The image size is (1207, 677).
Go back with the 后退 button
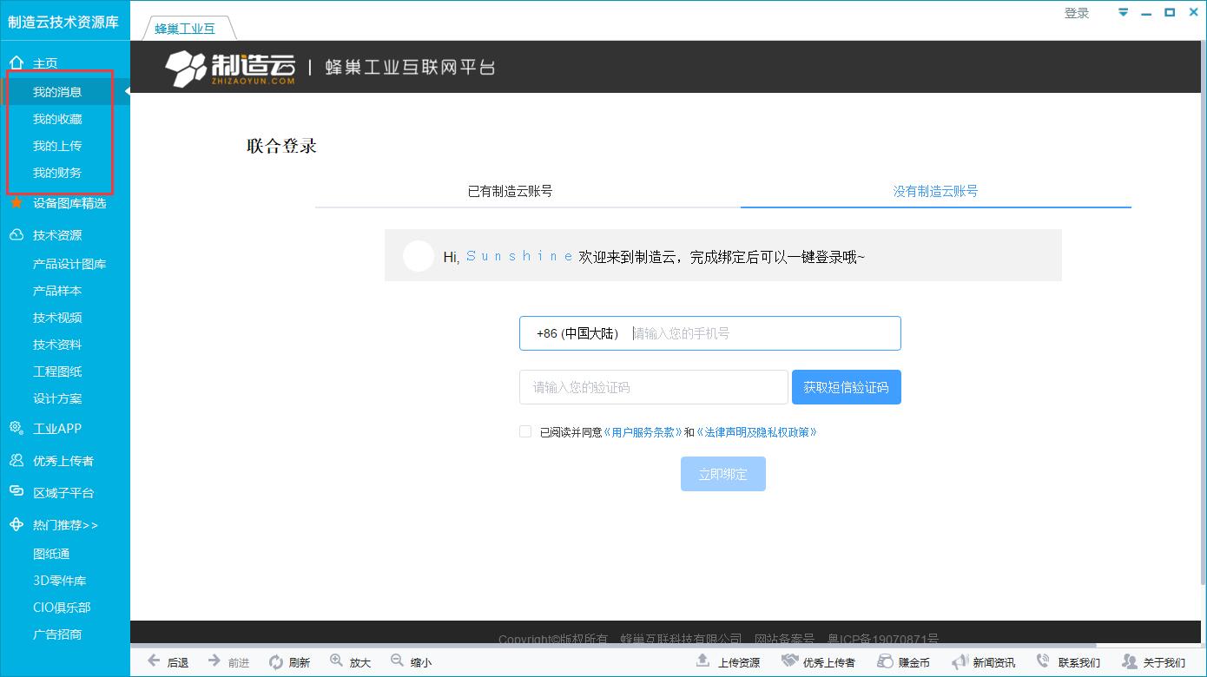pyautogui.click(x=168, y=662)
